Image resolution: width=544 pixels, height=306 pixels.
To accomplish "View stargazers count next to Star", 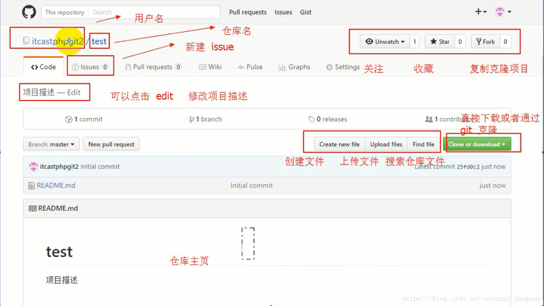I will point(460,42).
